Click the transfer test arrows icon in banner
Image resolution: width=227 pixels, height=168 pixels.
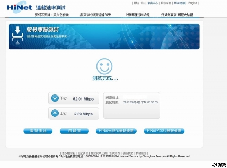coord(17,36)
